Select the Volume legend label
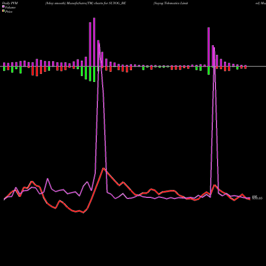Viewport: 266px width, 266px height. coord(10,7)
